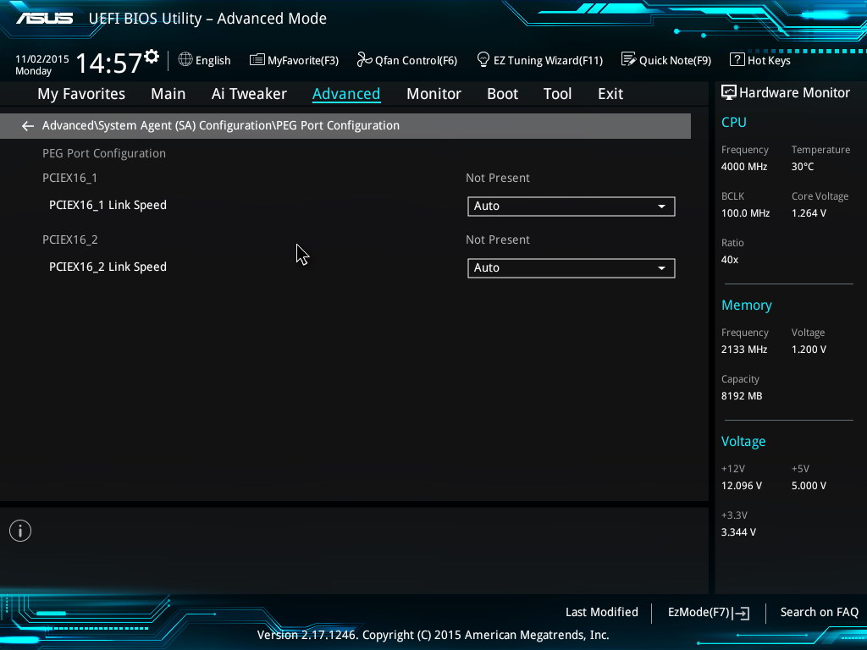Launch EZ Tuning Wizard(F11)
Screen dimensions: 867x650
tap(539, 60)
